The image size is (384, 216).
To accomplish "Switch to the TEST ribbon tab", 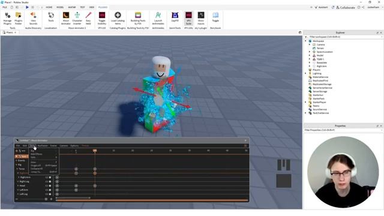I will tap(82, 7).
